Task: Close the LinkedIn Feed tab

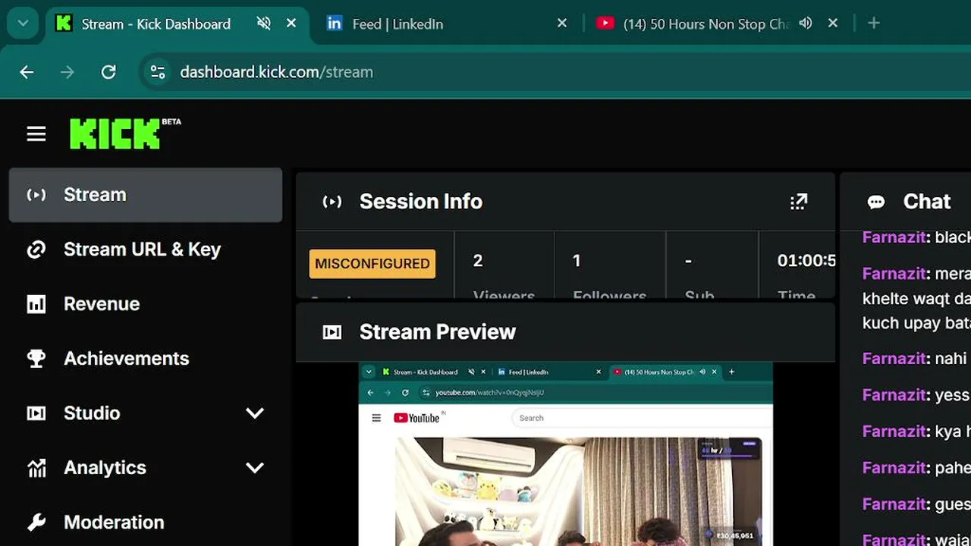Action: click(562, 24)
